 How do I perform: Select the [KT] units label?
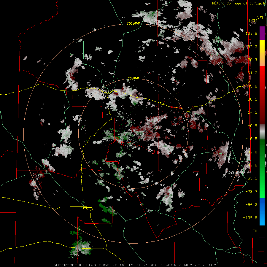click(x=253, y=20)
